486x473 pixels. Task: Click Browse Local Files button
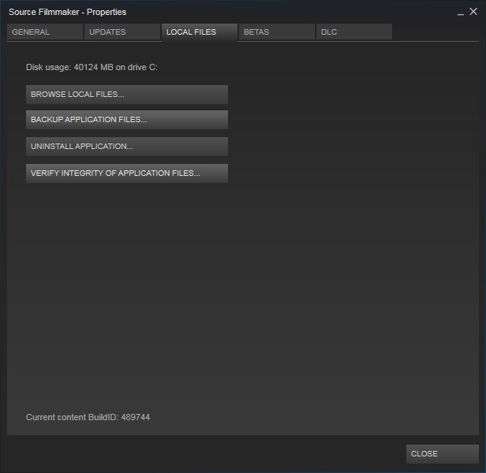(x=127, y=95)
